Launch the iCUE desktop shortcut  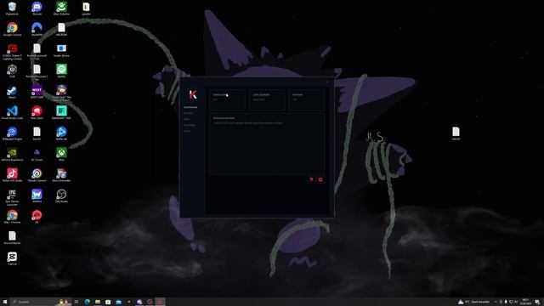[12, 71]
